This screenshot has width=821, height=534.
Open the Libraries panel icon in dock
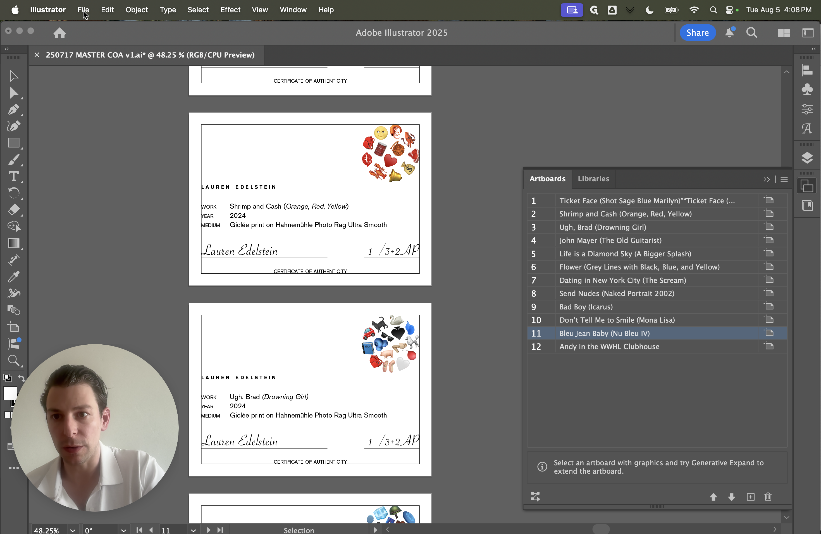coord(807,206)
